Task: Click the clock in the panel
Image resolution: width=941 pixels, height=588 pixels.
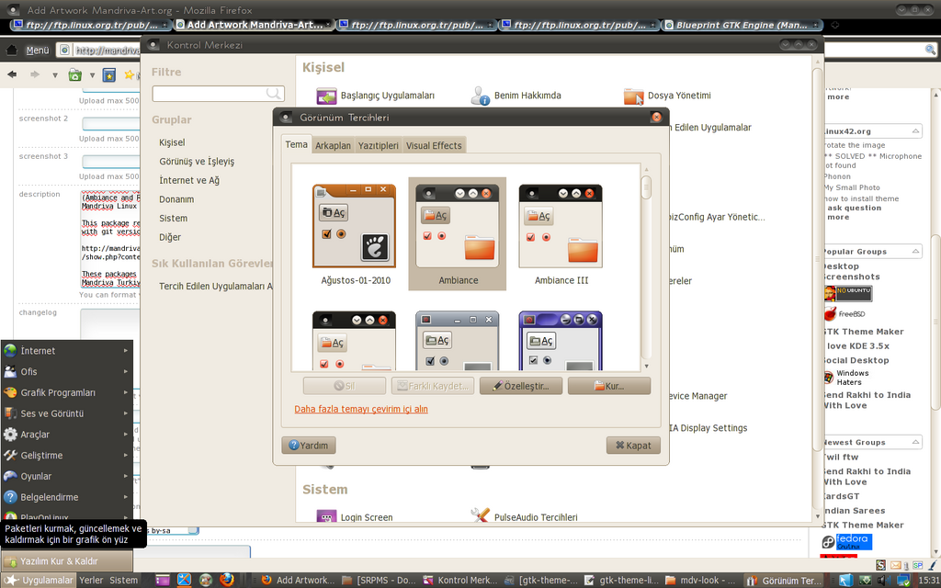Action: point(928,581)
